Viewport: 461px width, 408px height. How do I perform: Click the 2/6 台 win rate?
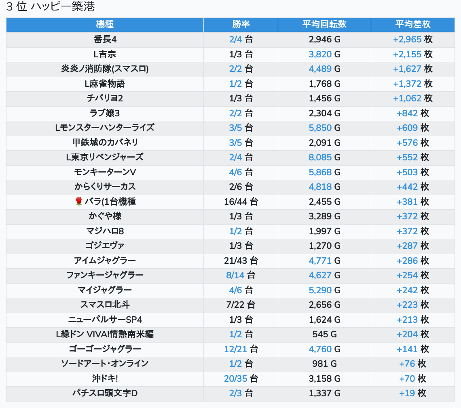[241, 187]
